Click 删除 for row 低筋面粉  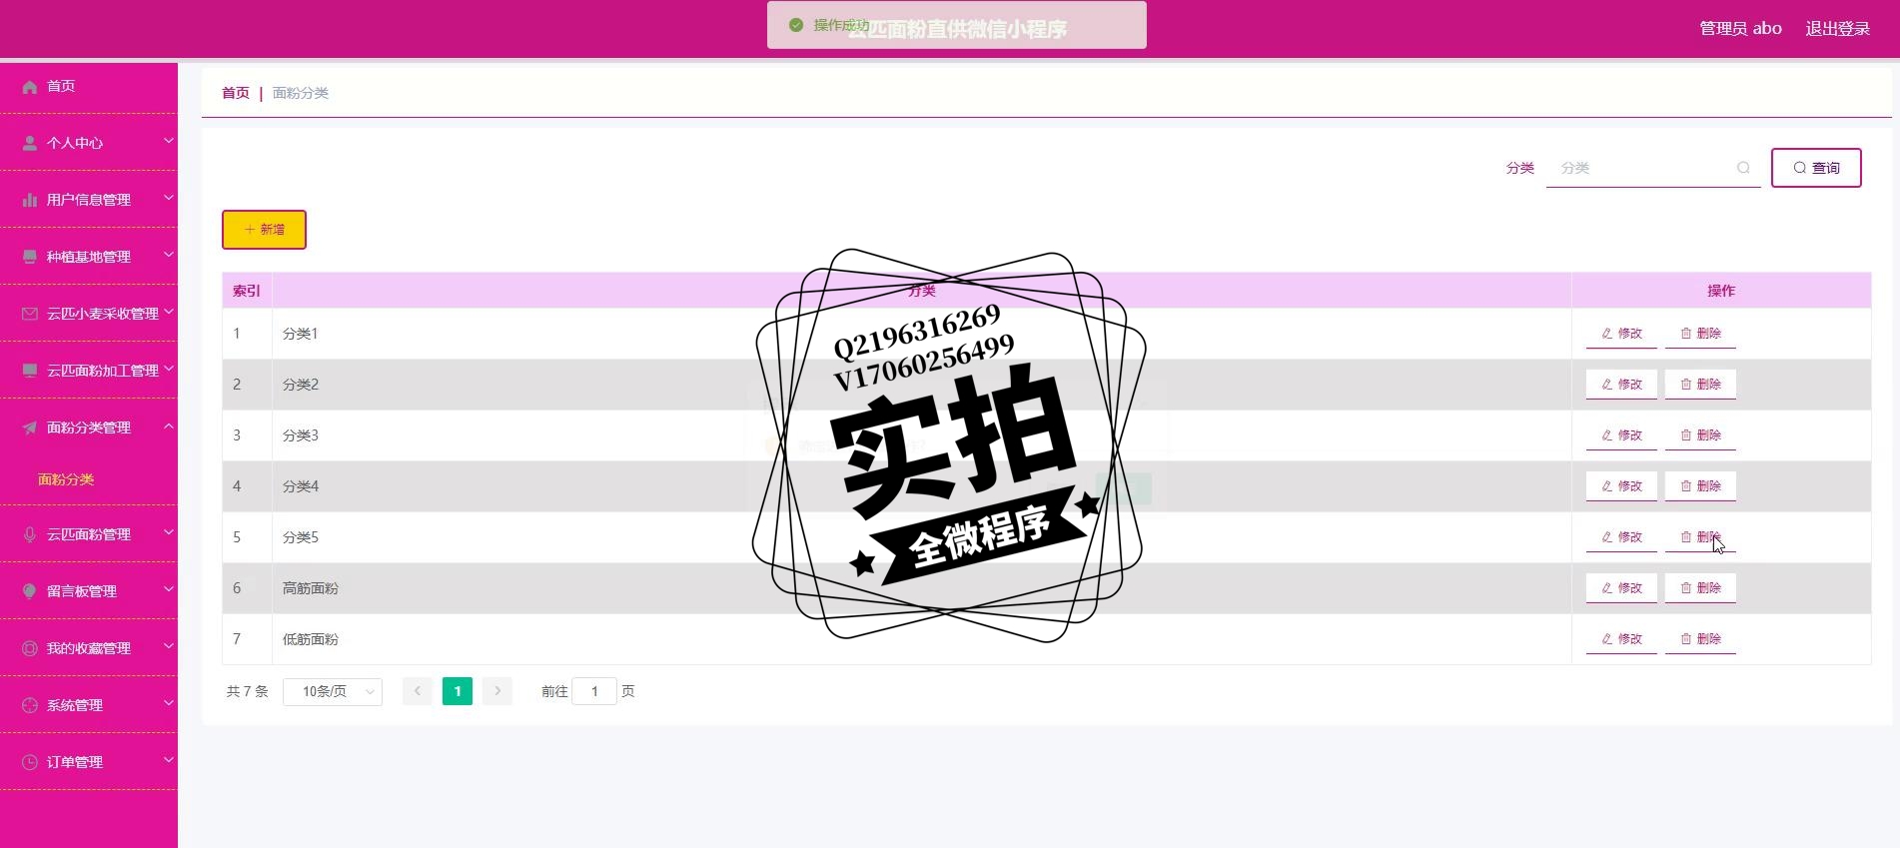tap(1700, 639)
